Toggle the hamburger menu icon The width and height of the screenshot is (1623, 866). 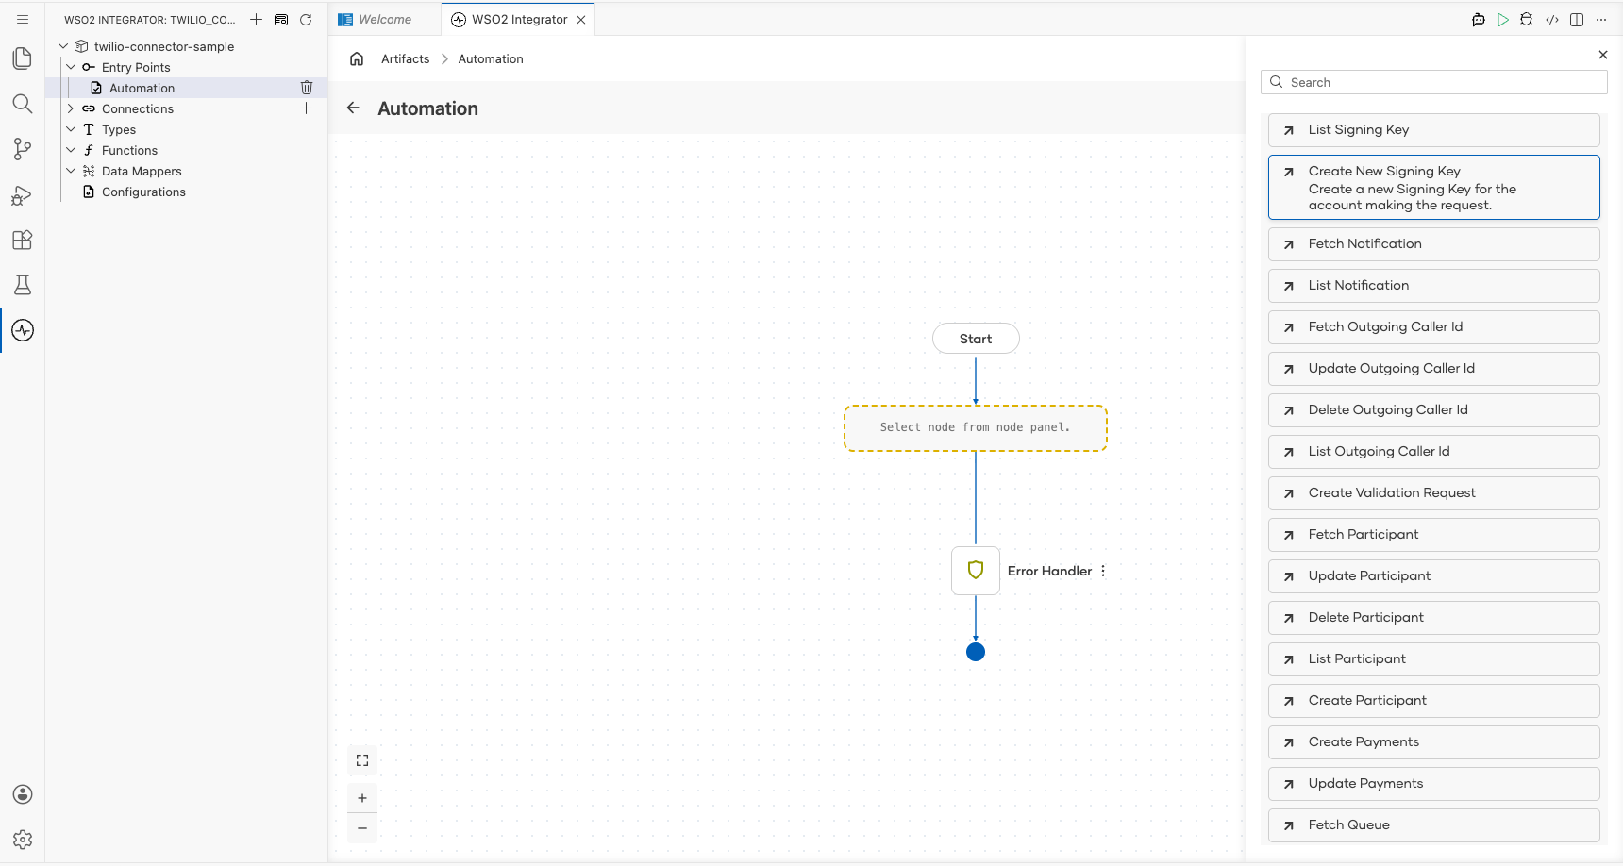[23, 19]
